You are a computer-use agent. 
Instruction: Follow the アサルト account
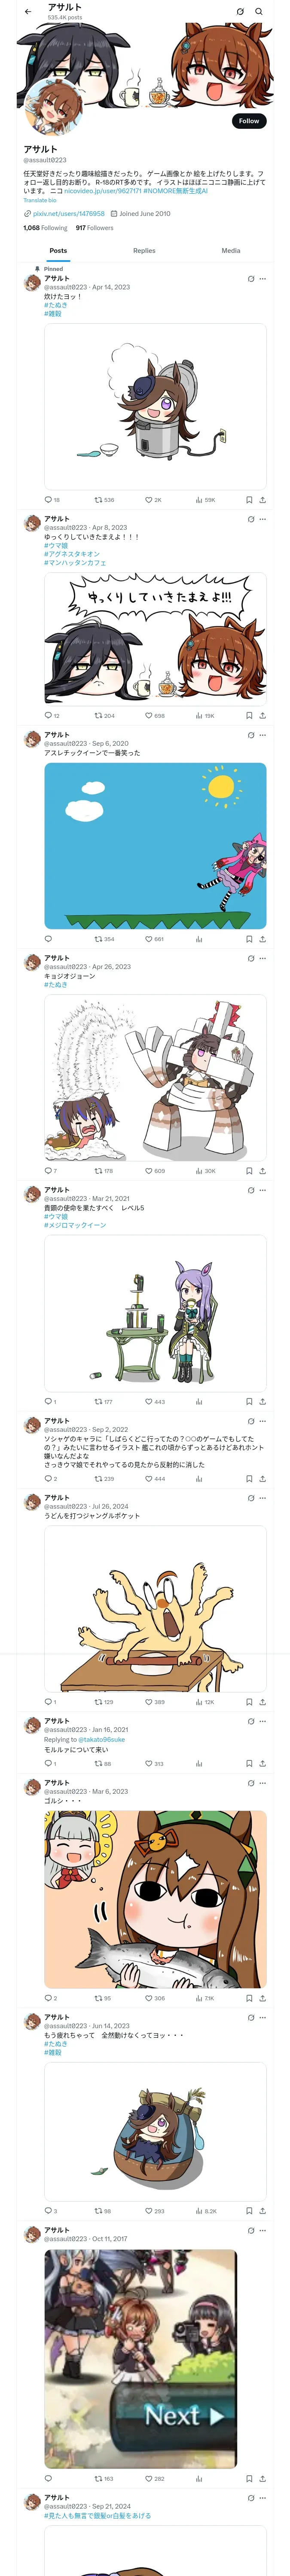click(x=249, y=121)
